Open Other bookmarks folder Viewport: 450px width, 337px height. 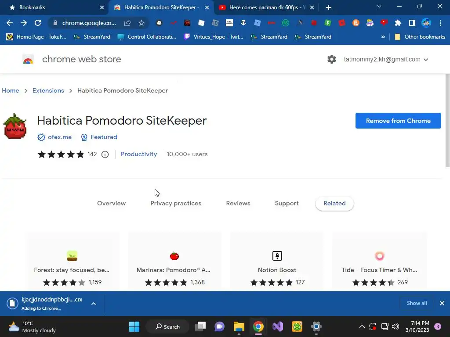420,37
